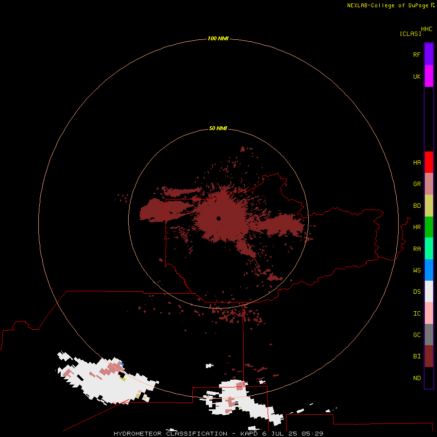Click the BI dark-red legend swatch

point(429,356)
